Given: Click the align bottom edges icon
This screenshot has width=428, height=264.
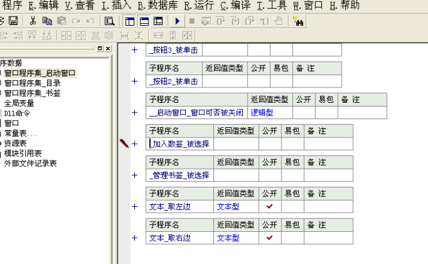Looking at the screenshot, I should [47, 35].
